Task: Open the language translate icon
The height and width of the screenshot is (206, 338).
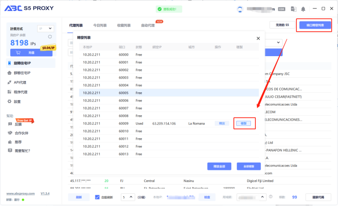Action: 293,9
